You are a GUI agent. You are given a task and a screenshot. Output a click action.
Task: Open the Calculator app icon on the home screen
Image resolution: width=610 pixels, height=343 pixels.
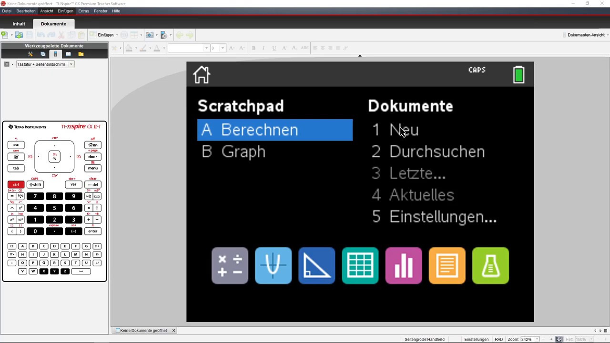pyautogui.click(x=230, y=266)
